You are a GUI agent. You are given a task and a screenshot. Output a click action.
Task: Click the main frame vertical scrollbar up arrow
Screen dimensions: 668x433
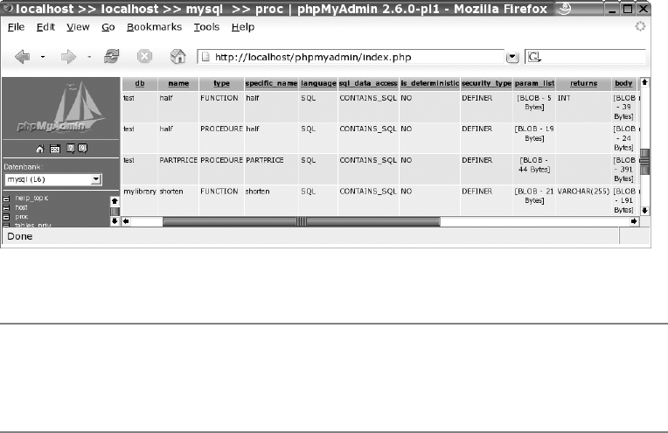644,82
